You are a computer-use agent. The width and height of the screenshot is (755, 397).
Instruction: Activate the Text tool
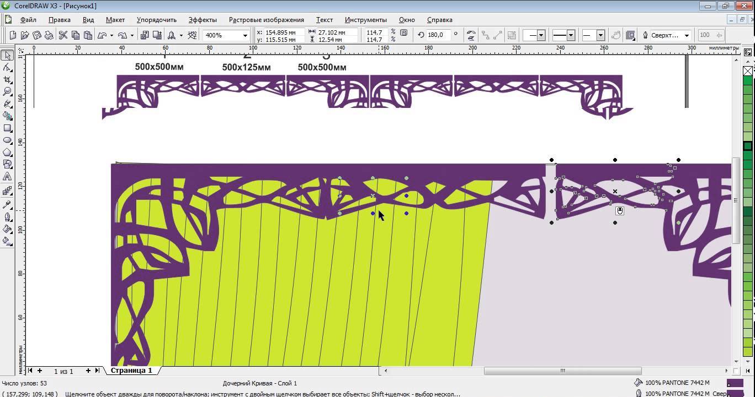(7, 176)
